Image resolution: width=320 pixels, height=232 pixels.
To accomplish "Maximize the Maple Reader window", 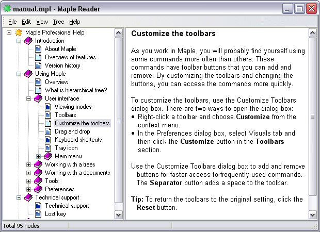I will pyautogui.click(x=299, y=9).
